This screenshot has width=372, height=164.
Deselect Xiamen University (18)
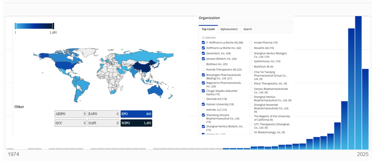click(x=203, y=104)
